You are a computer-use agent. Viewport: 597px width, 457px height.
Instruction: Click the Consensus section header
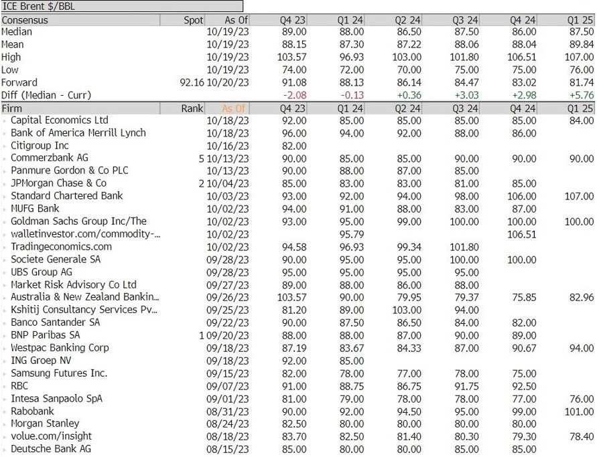click(x=80, y=20)
